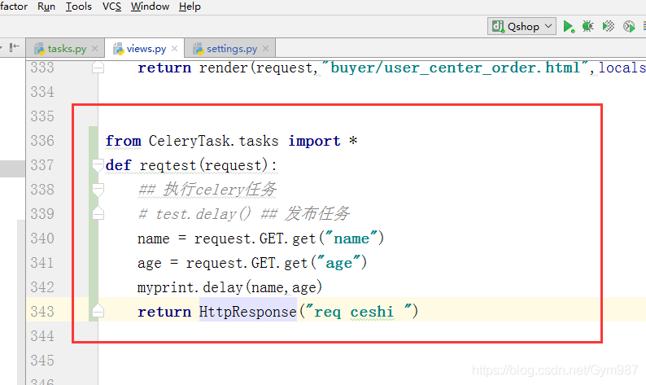Image resolution: width=646 pixels, height=385 pixels.
Task: Click the 执行celery任务 comment
Action: click(207, 190)
